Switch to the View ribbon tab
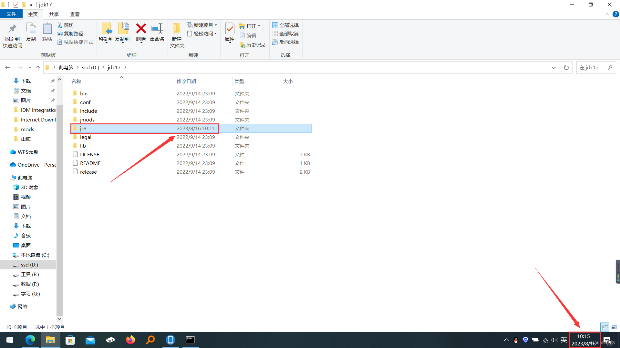Screen dimensions: 620x348 75,14
